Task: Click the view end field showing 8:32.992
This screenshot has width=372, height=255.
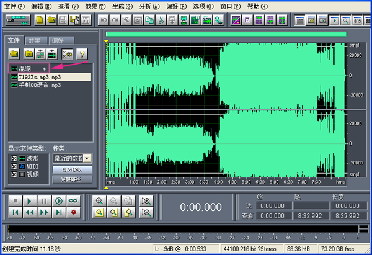Action: 311,215
